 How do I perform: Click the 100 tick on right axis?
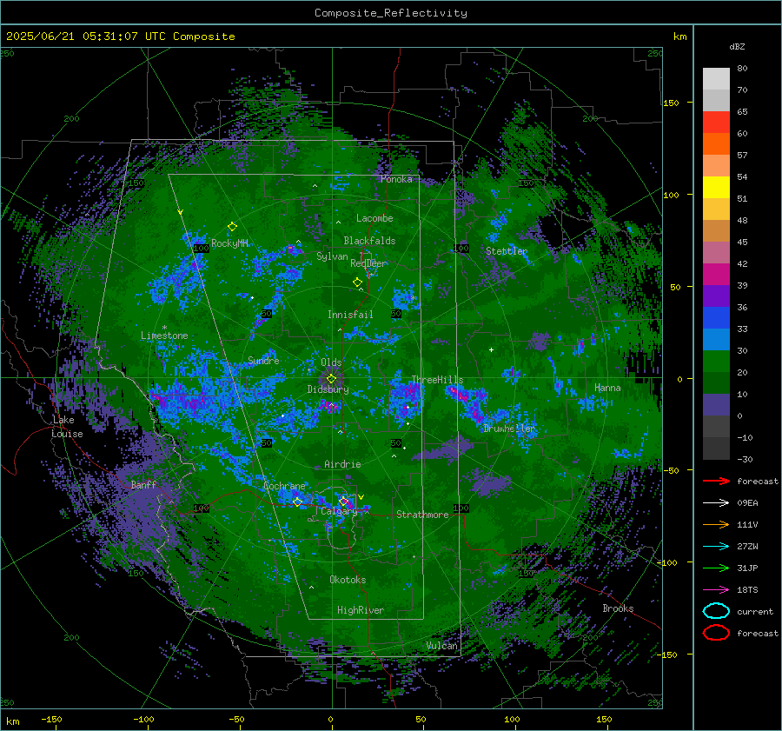(671, 195)
